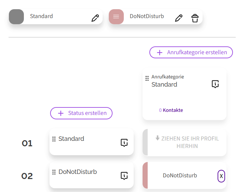The width and height of the screenshot is (236, 192).
Task: Show info for the Standard status row
Action: (x=124, y=143)
